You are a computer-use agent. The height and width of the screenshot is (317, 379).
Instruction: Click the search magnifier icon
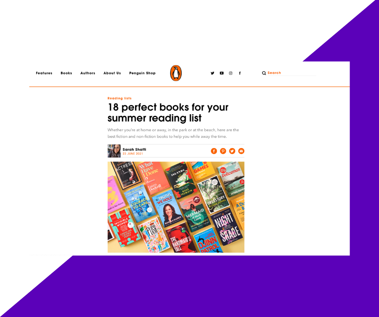point(264,73)
